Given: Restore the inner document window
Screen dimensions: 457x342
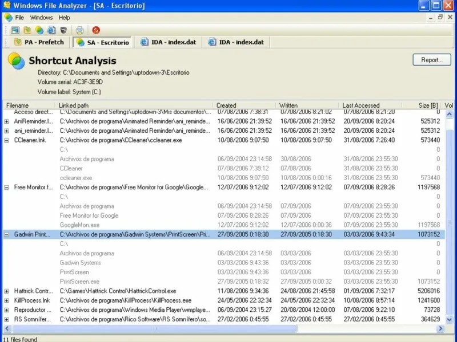Looking at the screenshot, I should tap(440, 17).
